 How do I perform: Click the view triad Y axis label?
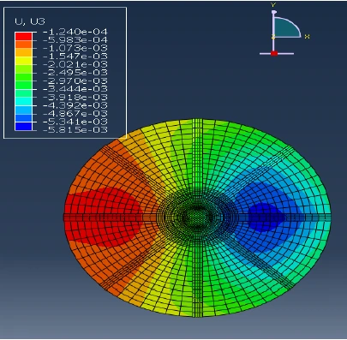click(x=273, y=5)
